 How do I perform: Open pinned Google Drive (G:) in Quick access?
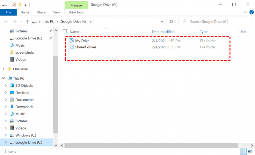coord(29,38)
